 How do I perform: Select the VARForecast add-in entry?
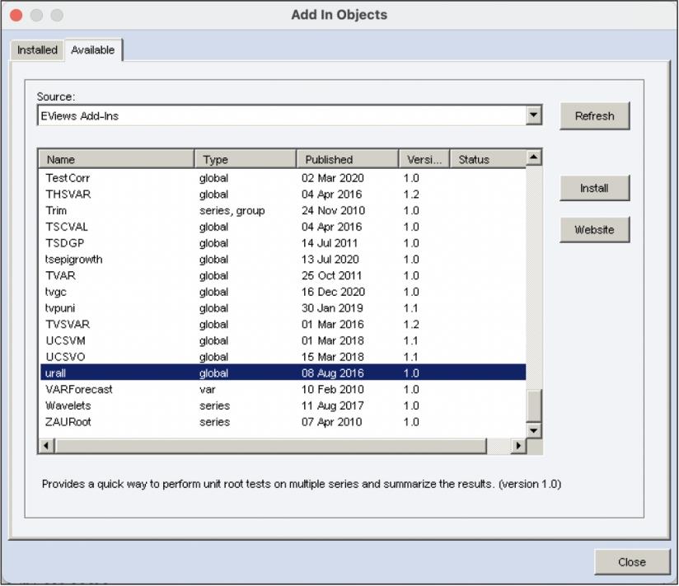click(x=79, y=389)
